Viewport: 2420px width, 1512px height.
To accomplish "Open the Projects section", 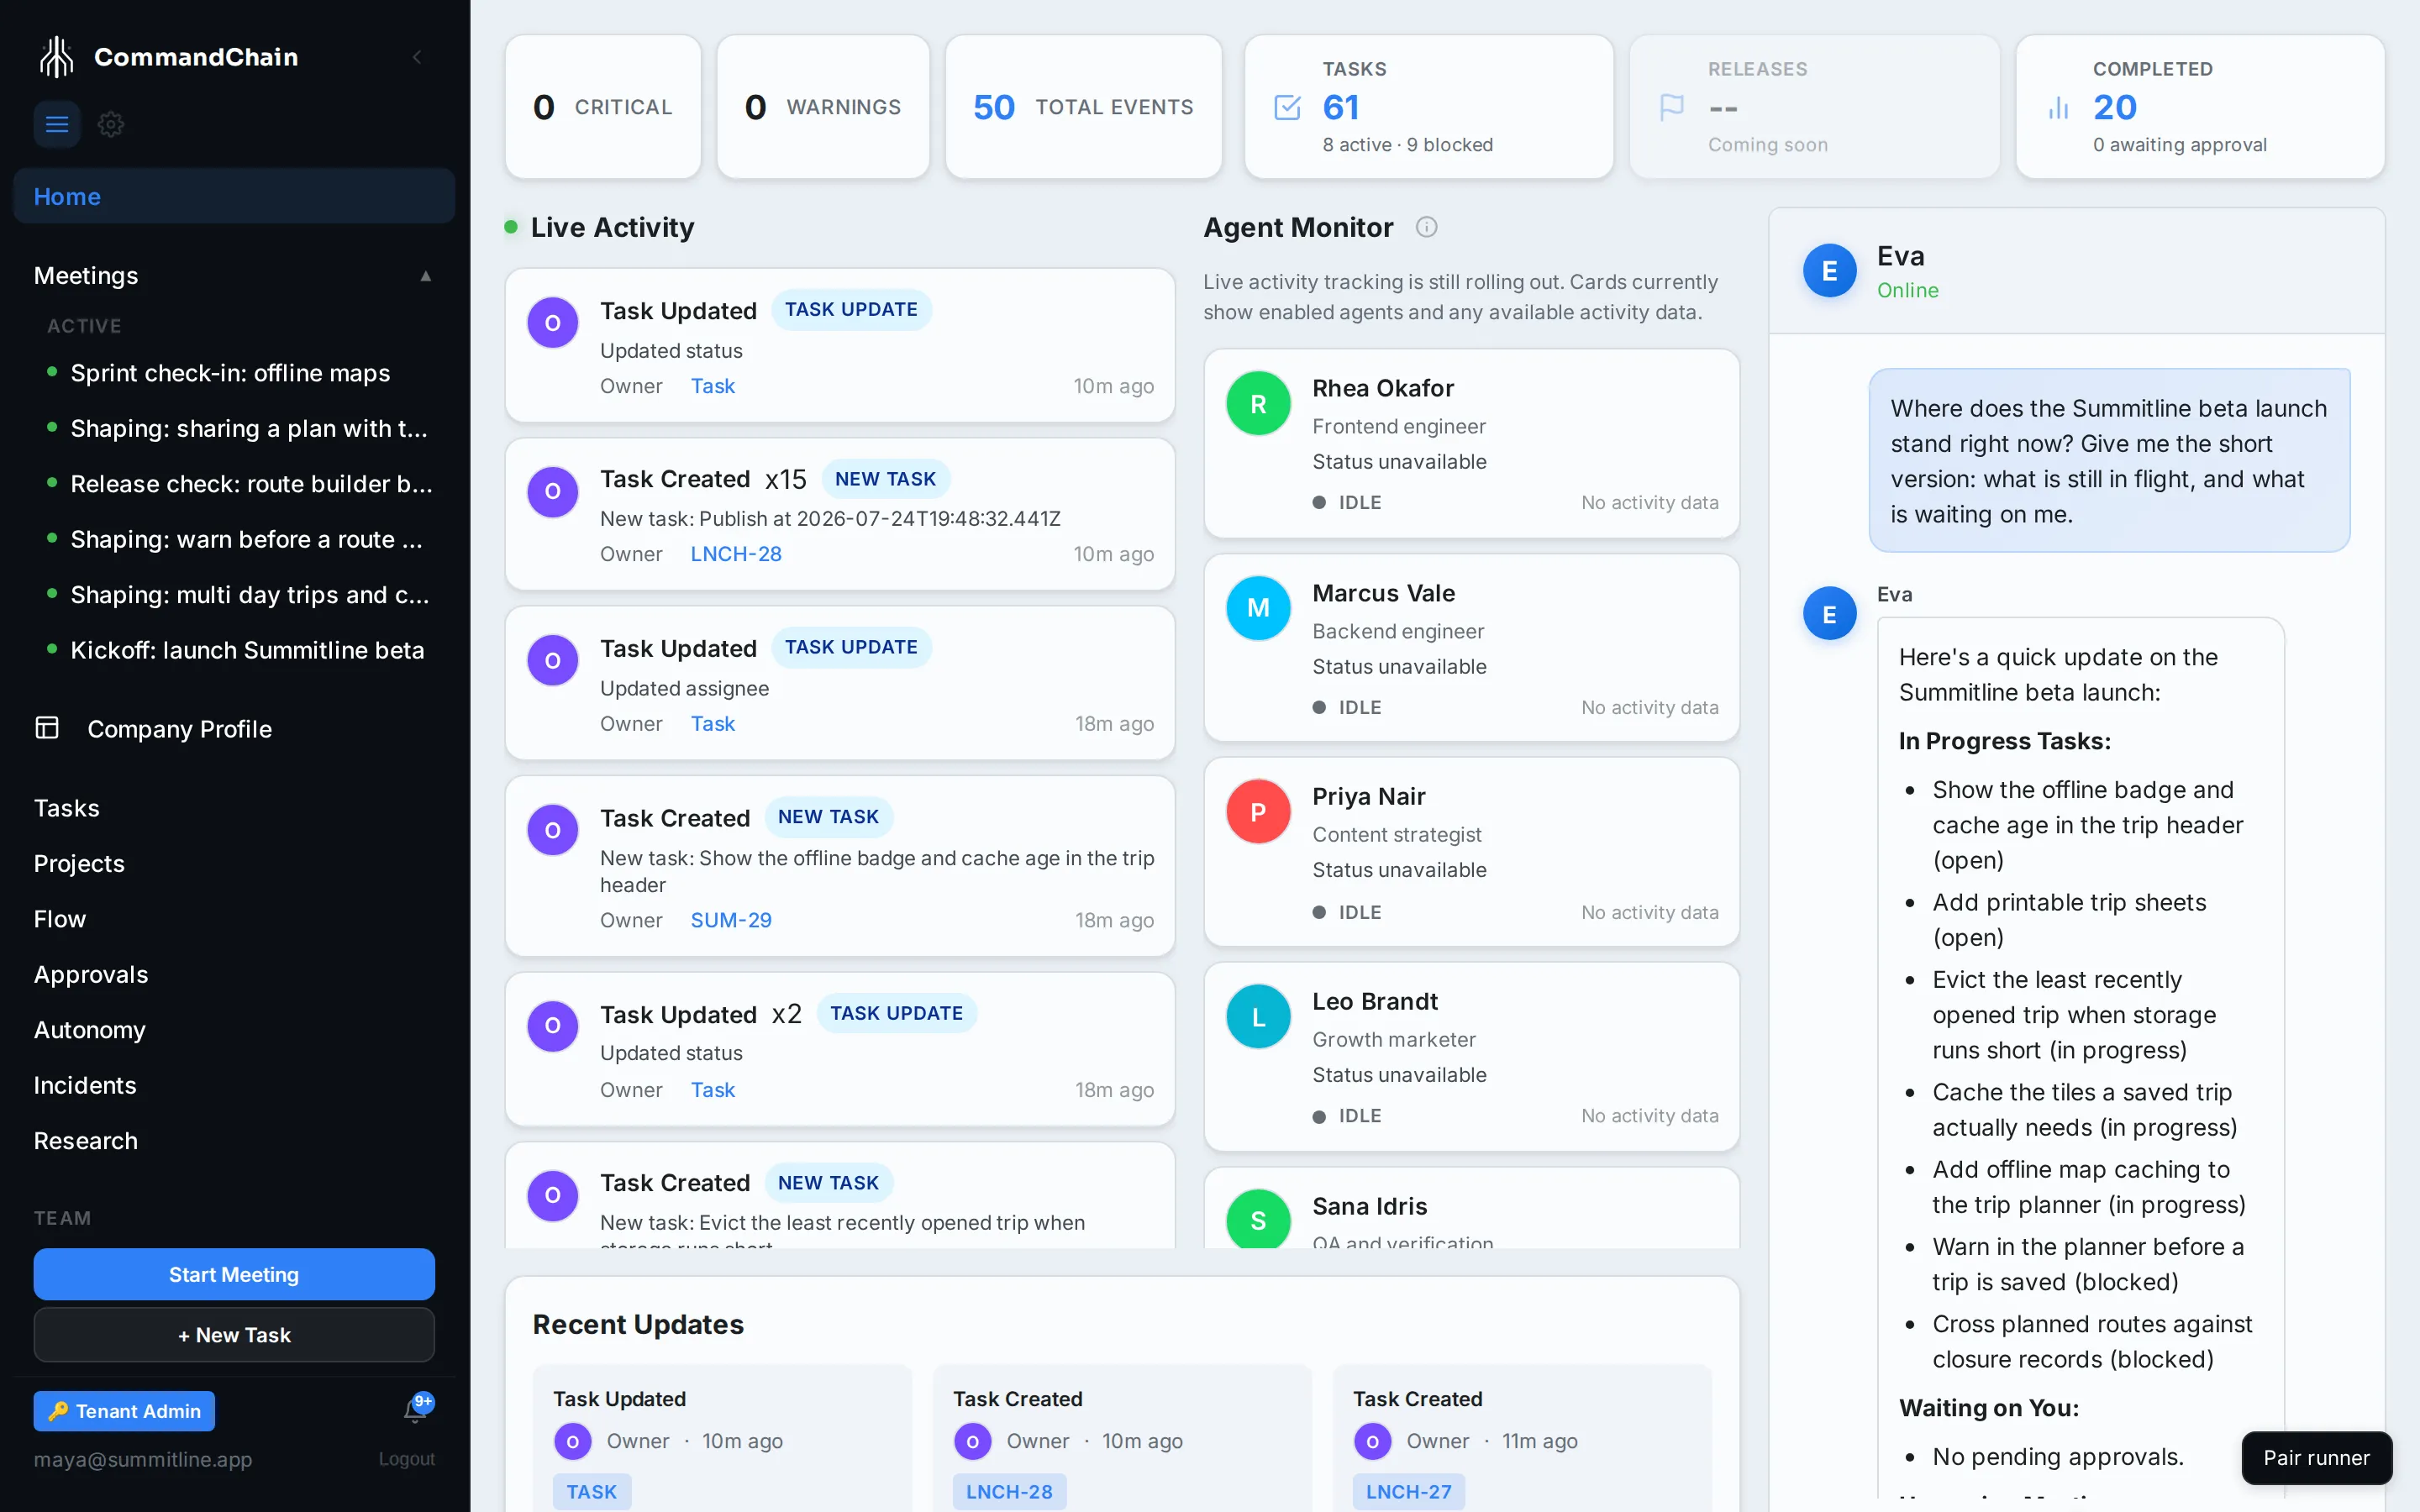I will [79, 863].
